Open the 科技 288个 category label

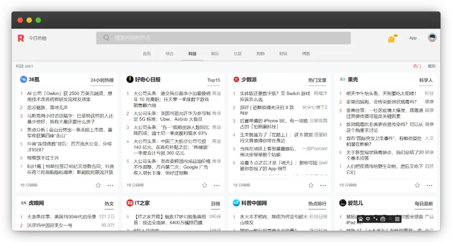pyautogui.click(x=25, y=66)
